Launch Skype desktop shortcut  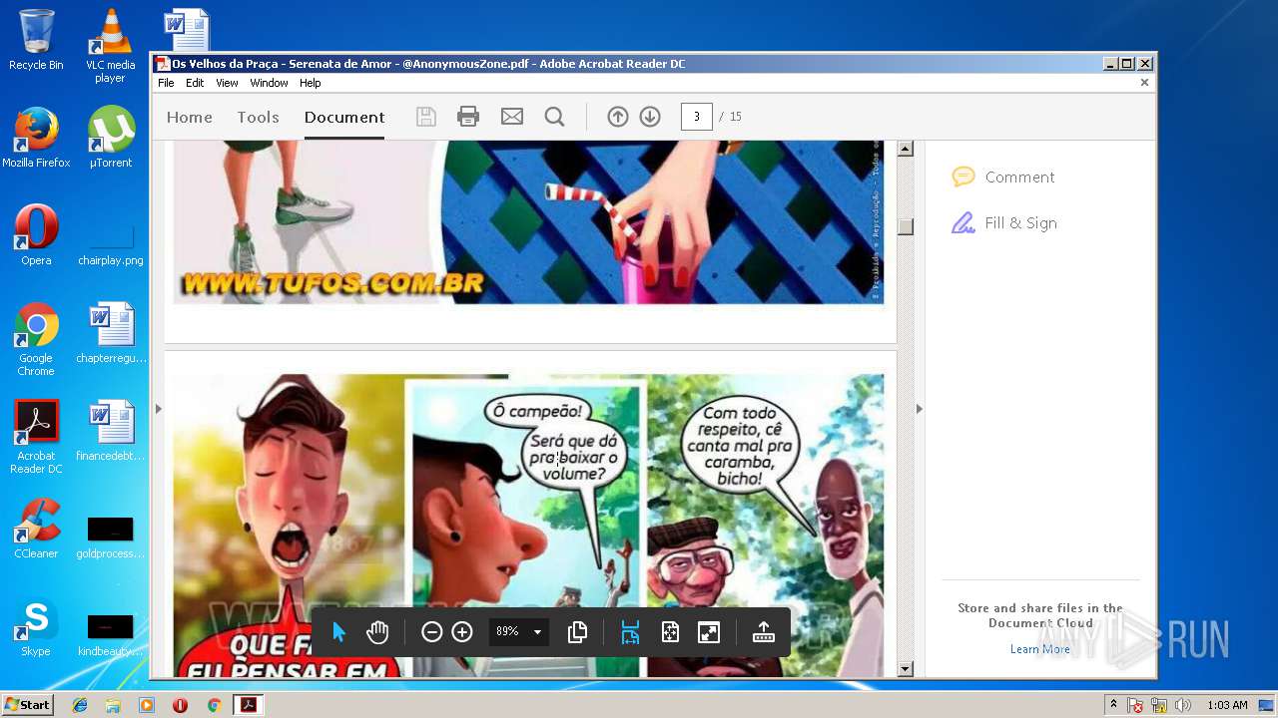36,626
